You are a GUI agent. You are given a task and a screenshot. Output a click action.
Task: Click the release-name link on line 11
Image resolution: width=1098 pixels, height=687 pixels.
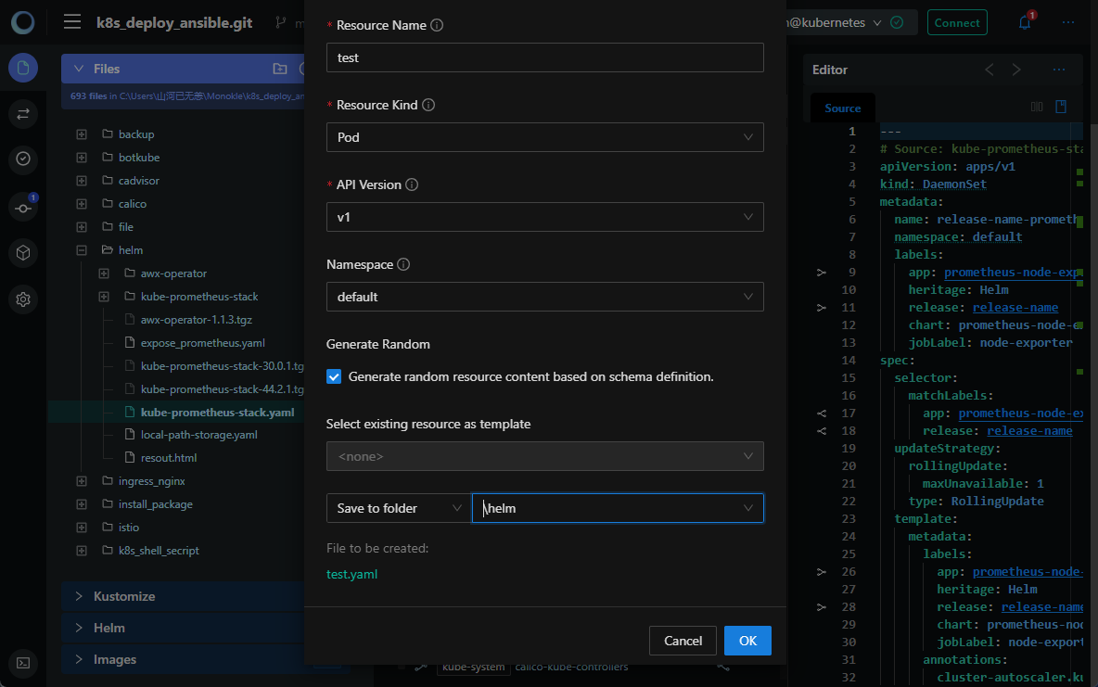click(1015, 308)
